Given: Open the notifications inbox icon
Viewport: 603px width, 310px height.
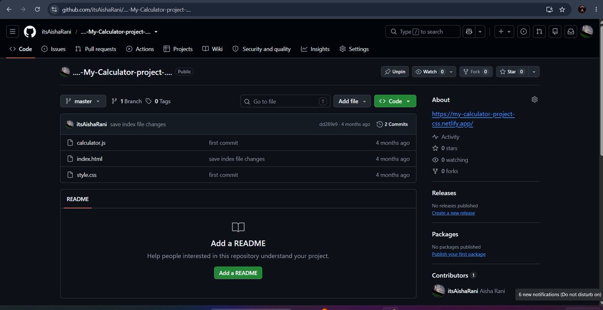Looking at the screenshot, I should pos(571,32).
